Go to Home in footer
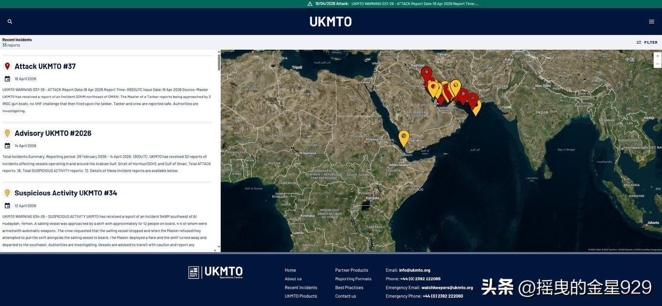 tap(290, 270)
